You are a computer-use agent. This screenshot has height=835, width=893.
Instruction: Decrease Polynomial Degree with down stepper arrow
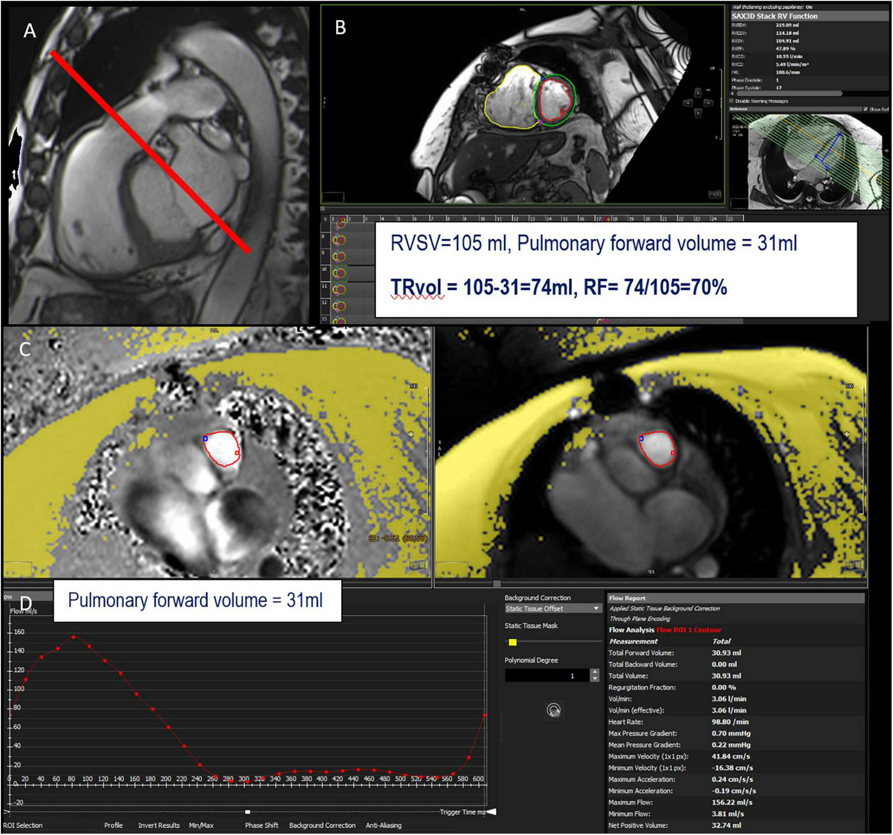pyautogui.click(x=595, y=679)
